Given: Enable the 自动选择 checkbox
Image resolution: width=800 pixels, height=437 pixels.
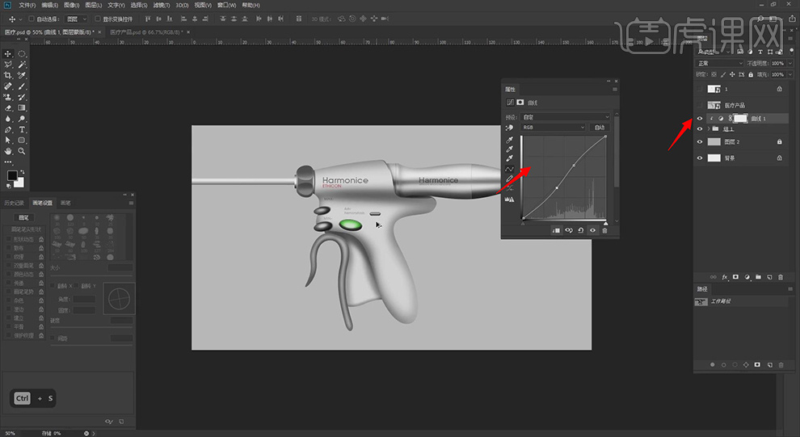Looking at the screenshot, I should (x=32, y=18).
